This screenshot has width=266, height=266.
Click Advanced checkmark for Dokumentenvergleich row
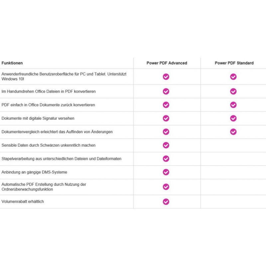tap(166, 132)
